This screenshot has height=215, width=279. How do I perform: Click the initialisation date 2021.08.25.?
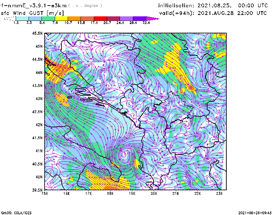point(214,6)
